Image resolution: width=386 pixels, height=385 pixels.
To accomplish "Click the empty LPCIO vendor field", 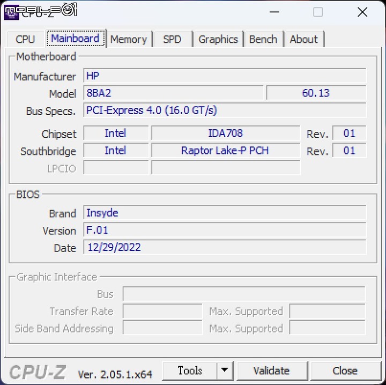I will 116,168.
